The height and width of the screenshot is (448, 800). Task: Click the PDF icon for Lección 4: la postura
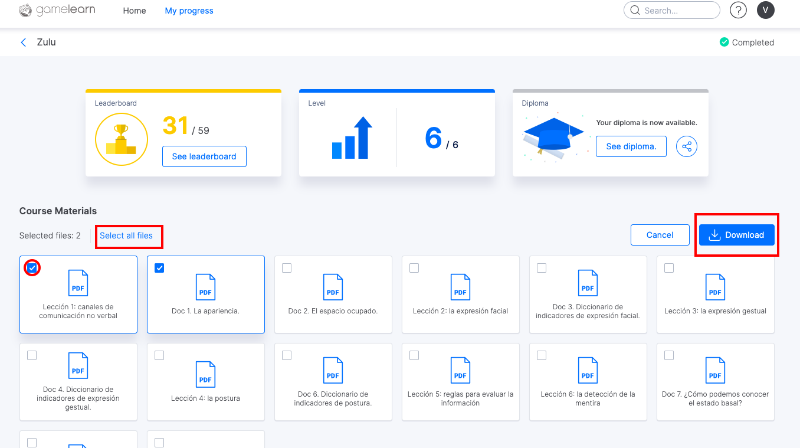coord(205,374)
